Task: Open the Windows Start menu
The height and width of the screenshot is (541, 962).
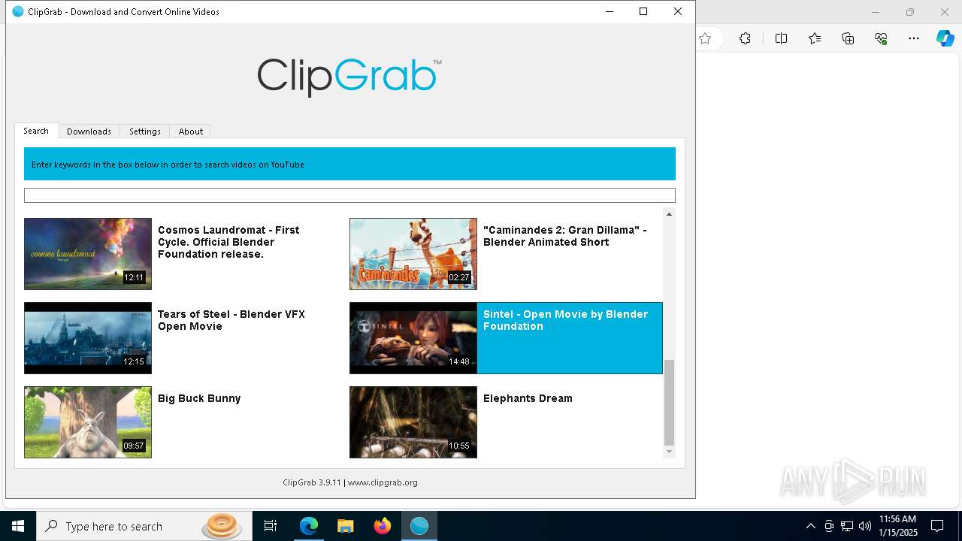Action: (x=18, y=526)
